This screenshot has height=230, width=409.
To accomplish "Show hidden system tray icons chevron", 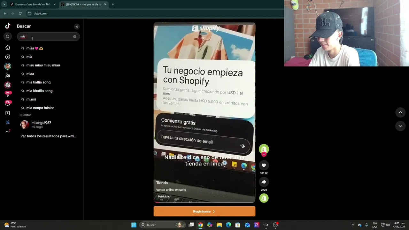I will point(353,225).
